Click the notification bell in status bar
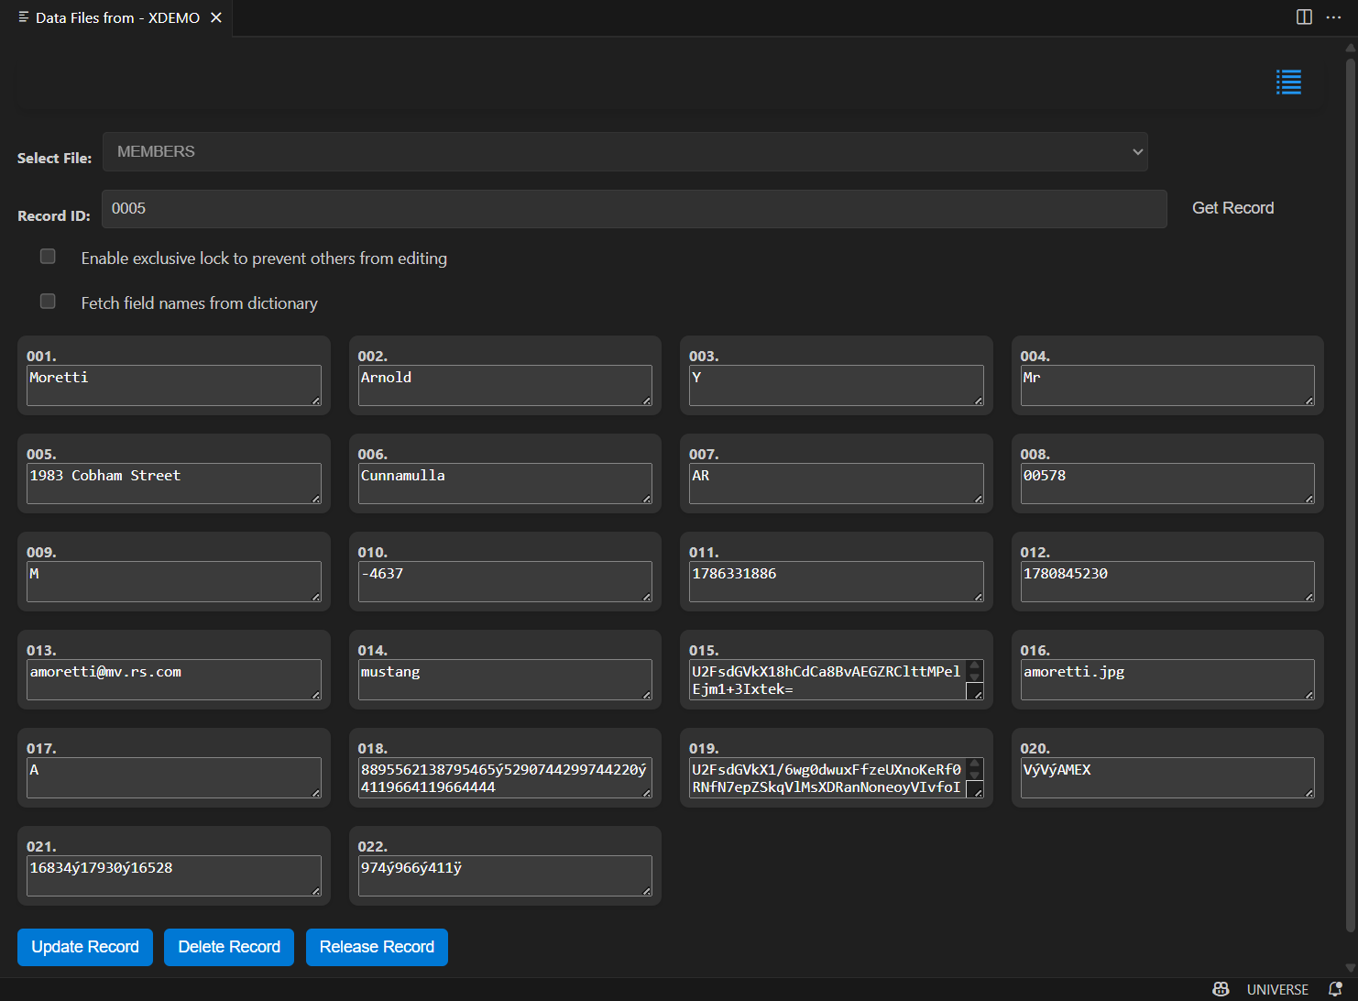The height and width of the screenshot is (1001, 1358). coord(1335,989)
